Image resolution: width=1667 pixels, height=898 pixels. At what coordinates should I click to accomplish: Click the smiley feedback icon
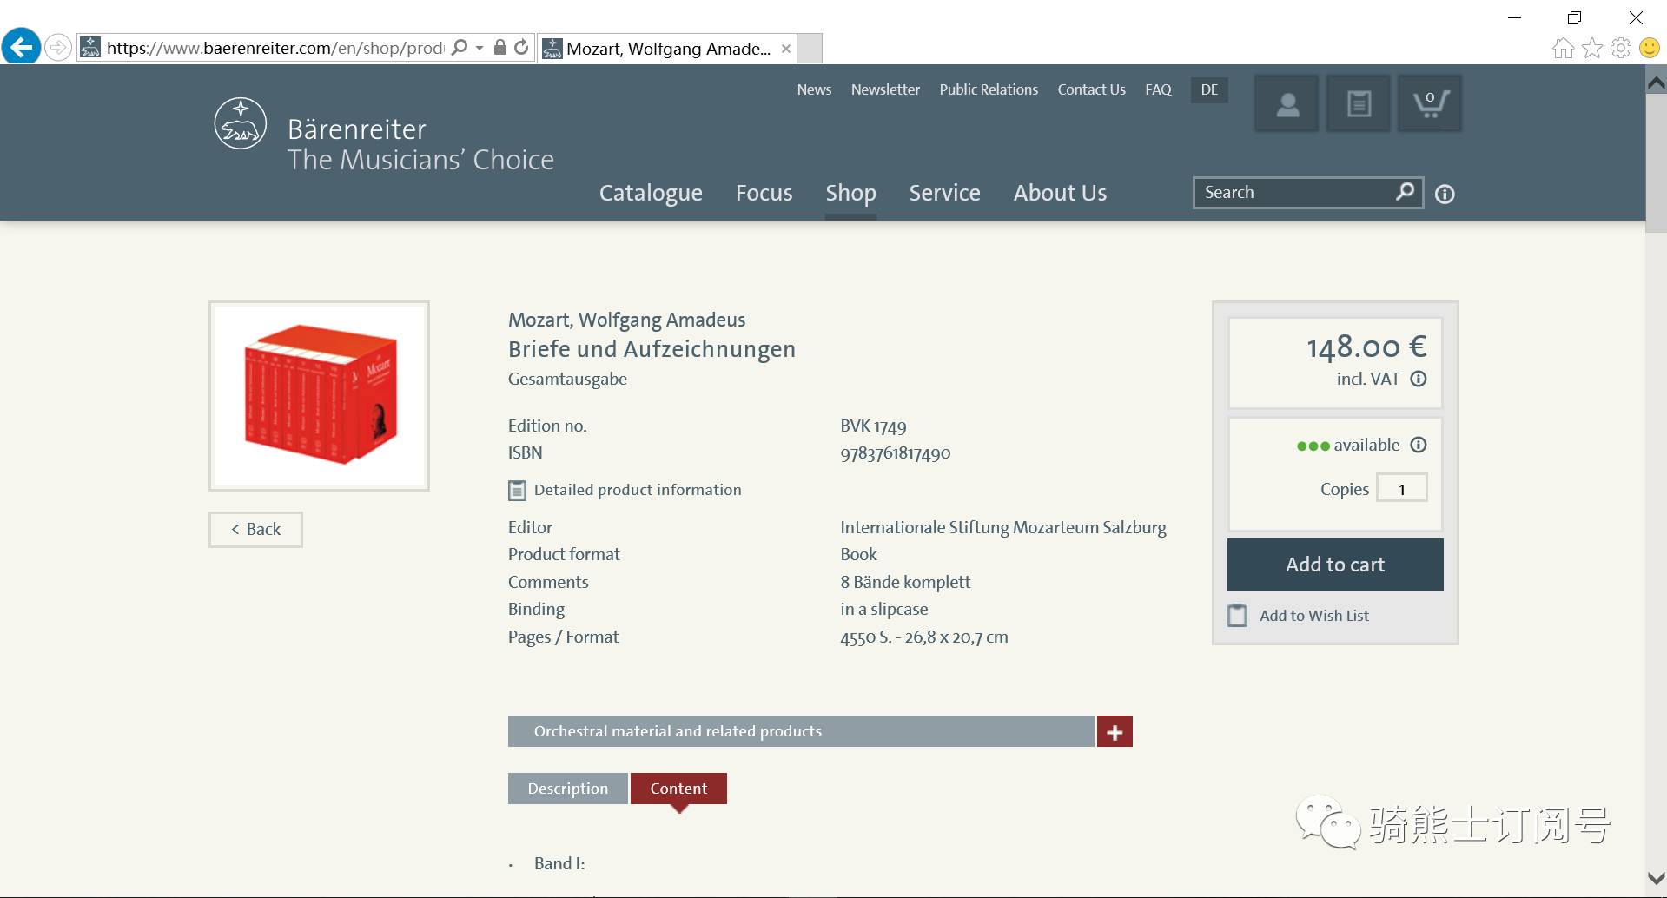click(x=1650, y=48)
